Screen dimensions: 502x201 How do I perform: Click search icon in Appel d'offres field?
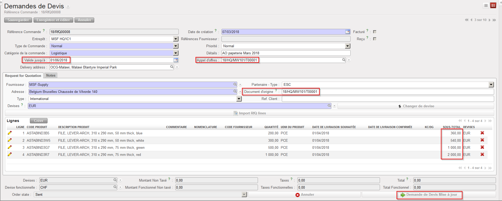point(344,60)
